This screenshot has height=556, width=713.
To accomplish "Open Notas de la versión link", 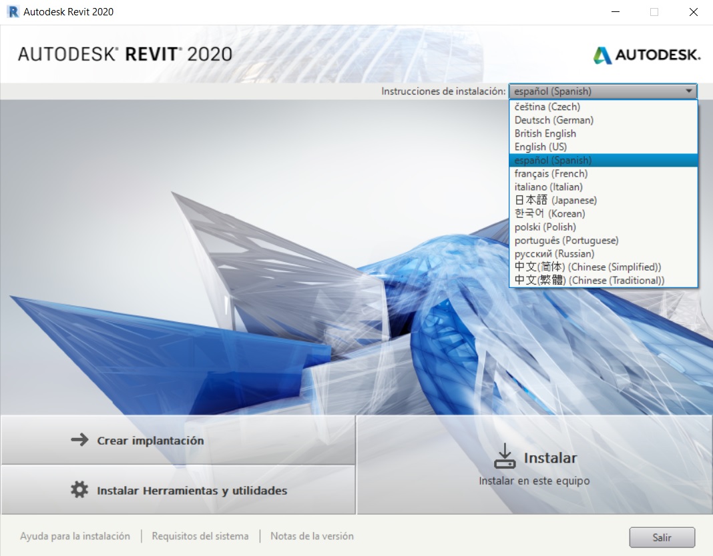I will tap(312, 536).
